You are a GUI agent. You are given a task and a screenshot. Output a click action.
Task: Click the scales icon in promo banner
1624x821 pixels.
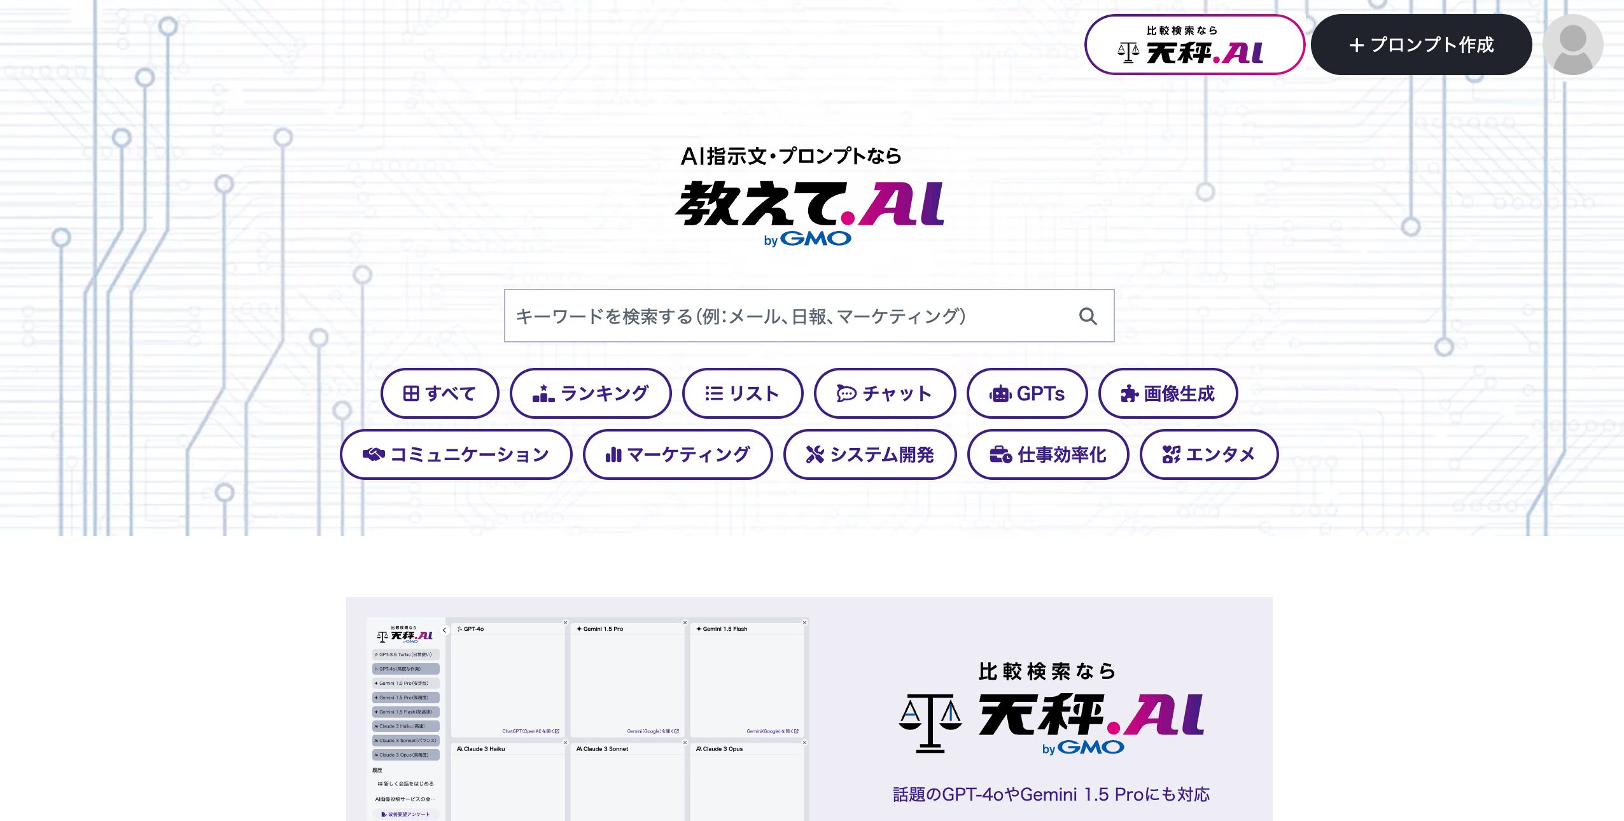click(930, 723)
